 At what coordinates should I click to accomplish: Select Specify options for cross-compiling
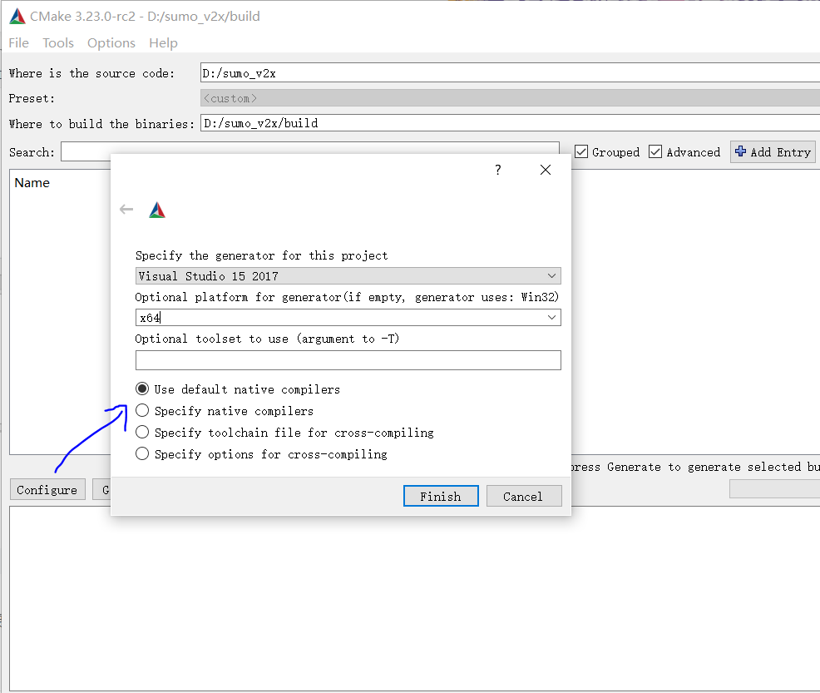[x=142, y=453]
